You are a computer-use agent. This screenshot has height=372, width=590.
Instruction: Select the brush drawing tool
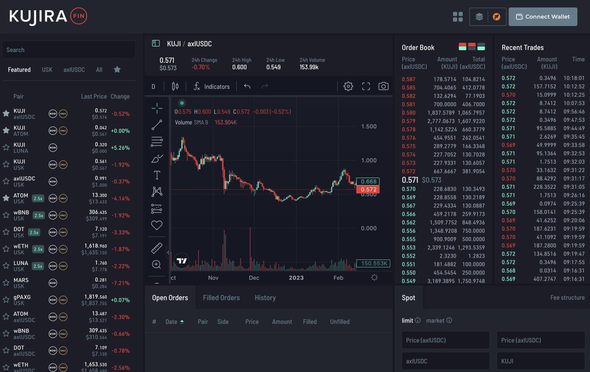(x=157, y=159)
